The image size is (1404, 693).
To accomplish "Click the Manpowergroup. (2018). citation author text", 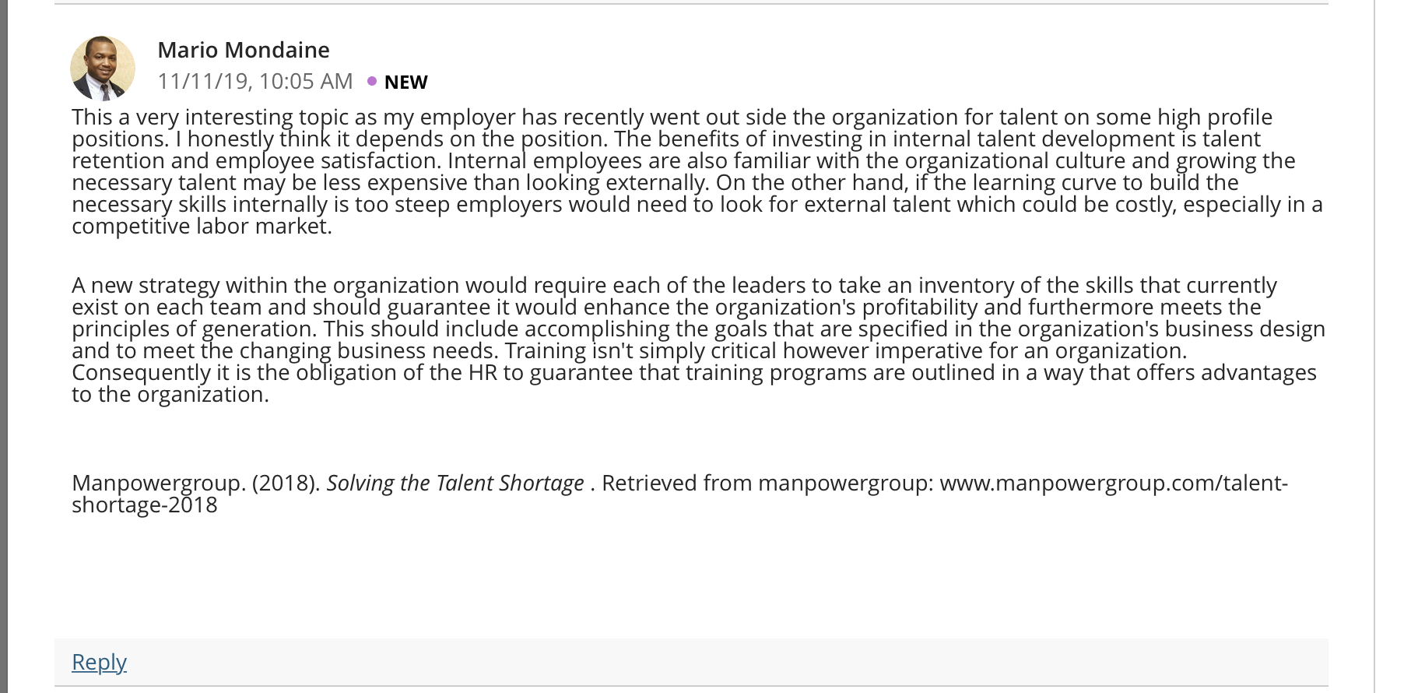I will pos(196,483).
